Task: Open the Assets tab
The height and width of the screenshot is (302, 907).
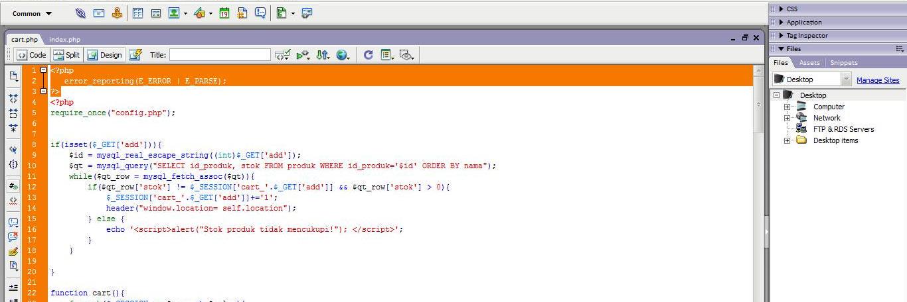Action: (809, 62)
